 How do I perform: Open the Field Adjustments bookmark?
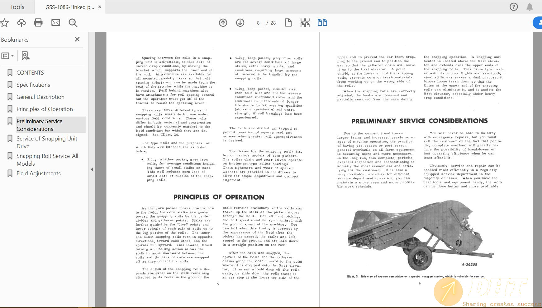coord(39,173)
